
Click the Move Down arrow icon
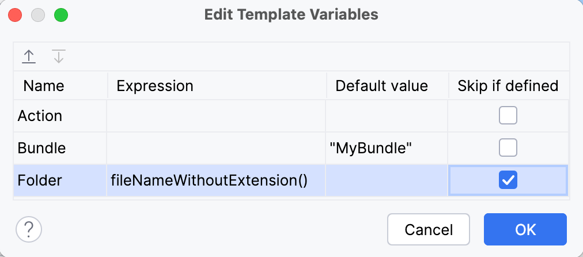tap(59, 56)
